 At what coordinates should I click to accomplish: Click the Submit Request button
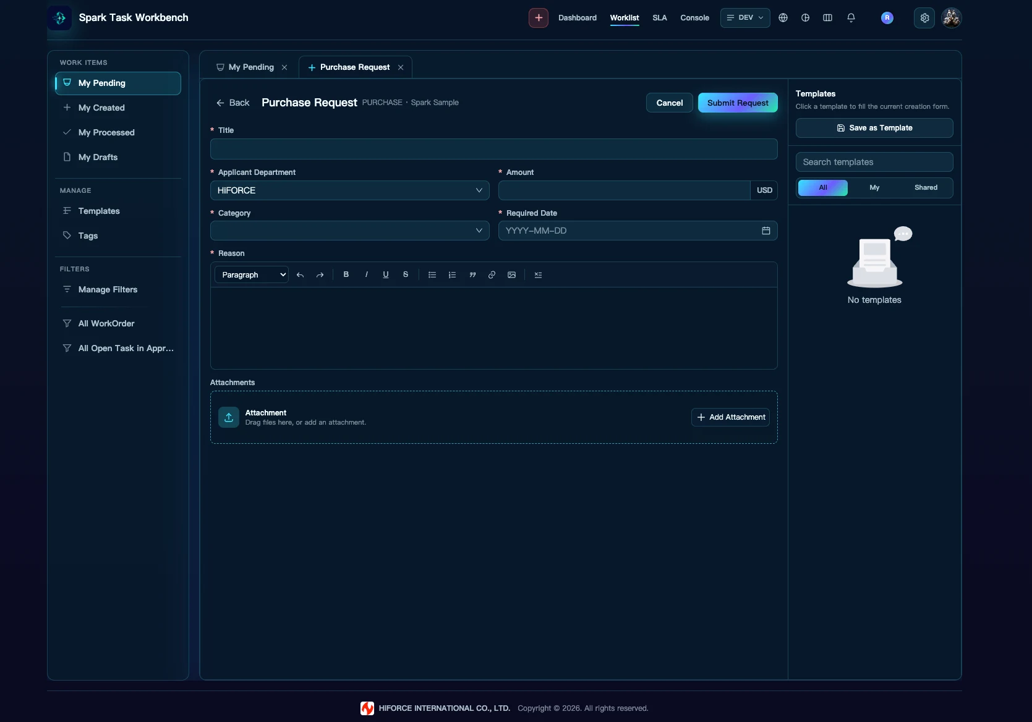tap(738, 103)
